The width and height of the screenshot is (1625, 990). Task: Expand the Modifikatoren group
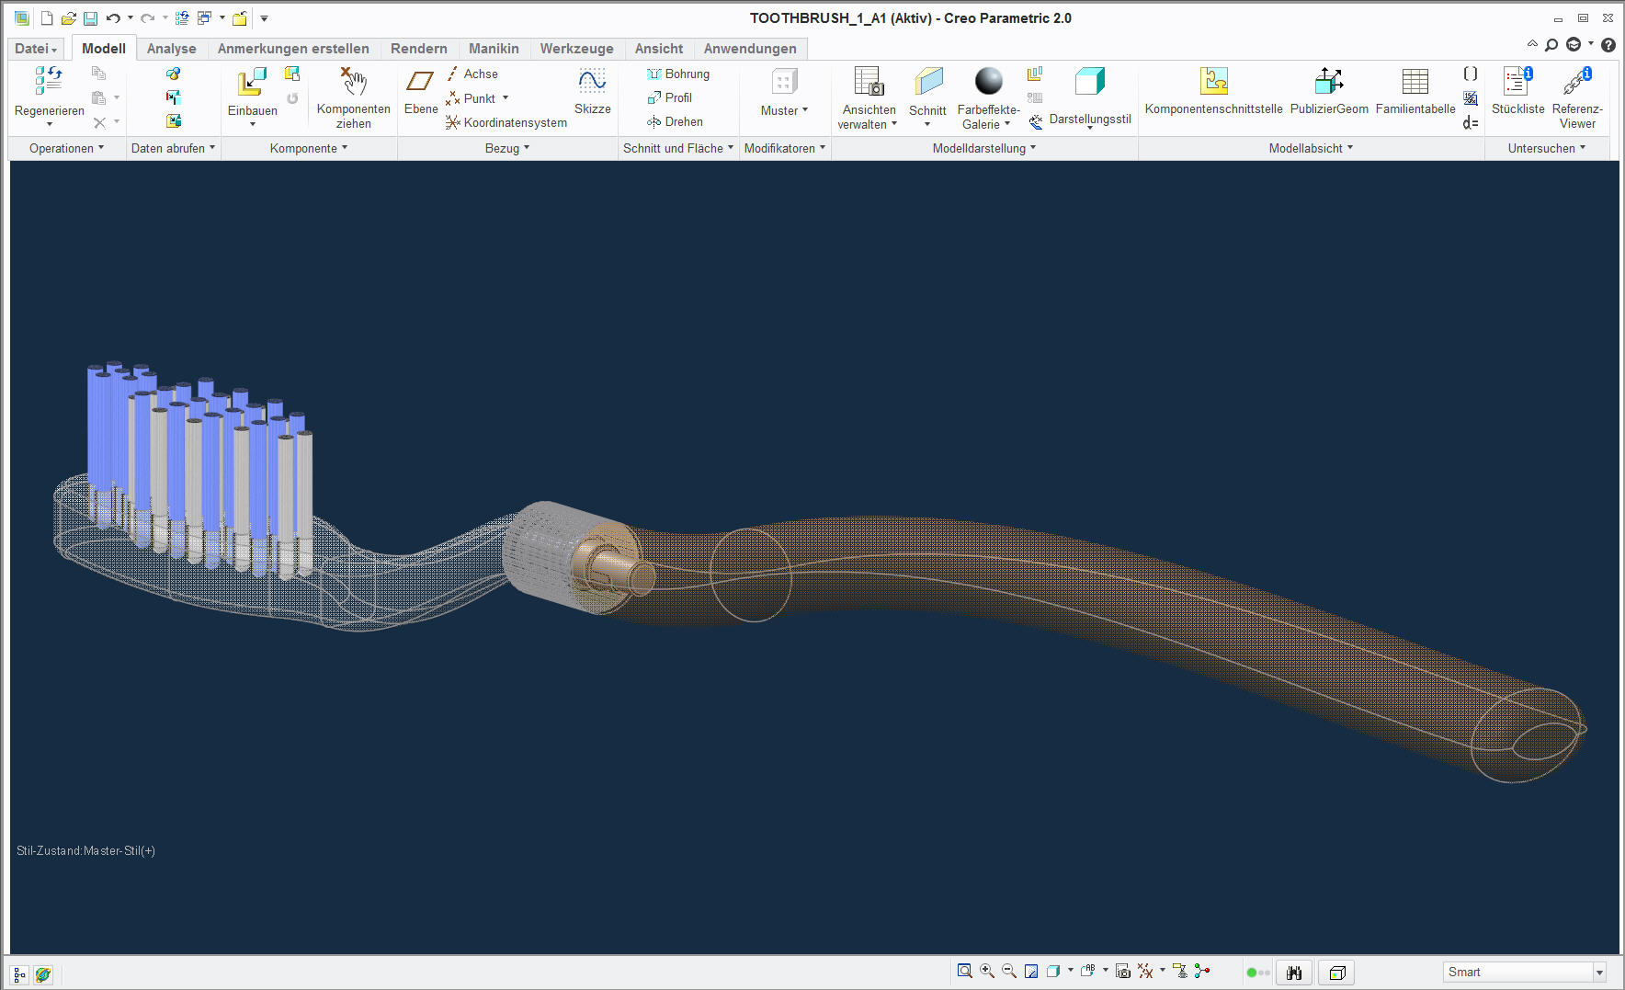[785, 148]
